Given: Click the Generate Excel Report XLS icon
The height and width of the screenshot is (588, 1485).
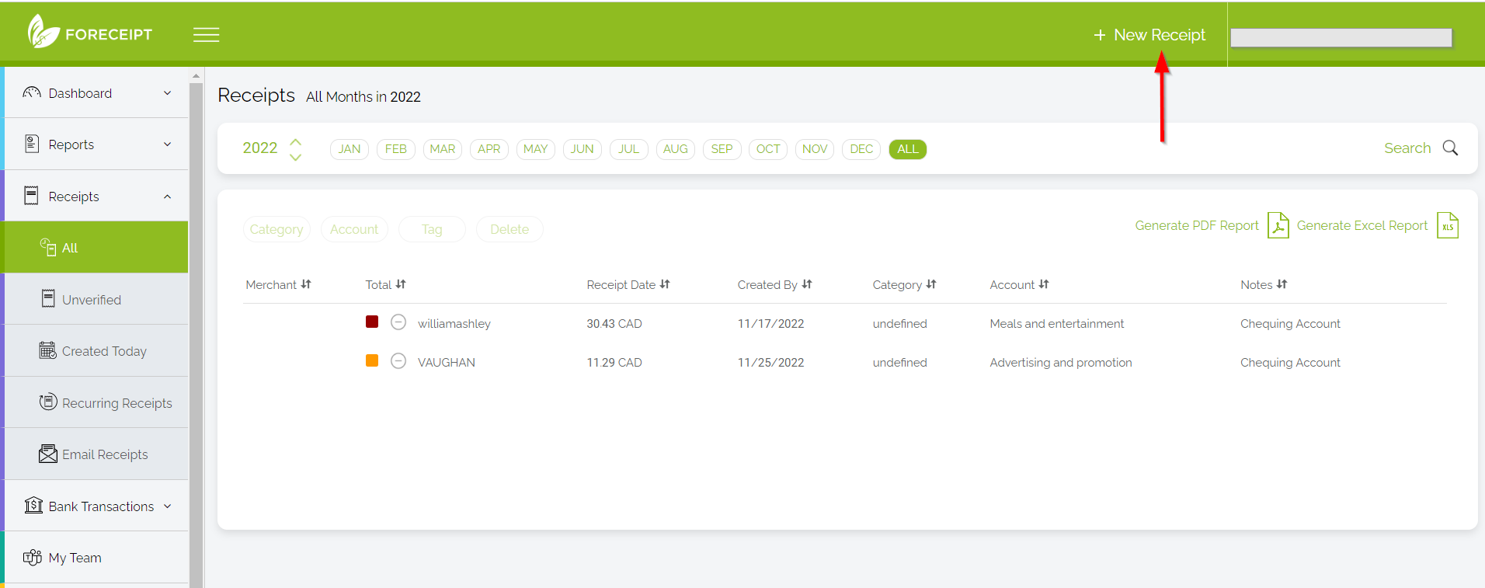Looking at the screenshot, I should point(1447,225).
